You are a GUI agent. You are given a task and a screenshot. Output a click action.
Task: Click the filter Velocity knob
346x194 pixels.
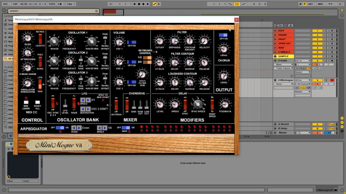pyautogui.click(x=204, y=41)
